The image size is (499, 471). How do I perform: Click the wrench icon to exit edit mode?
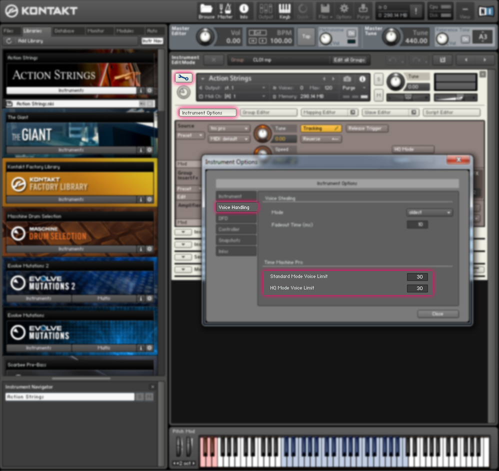click(183, 78)
